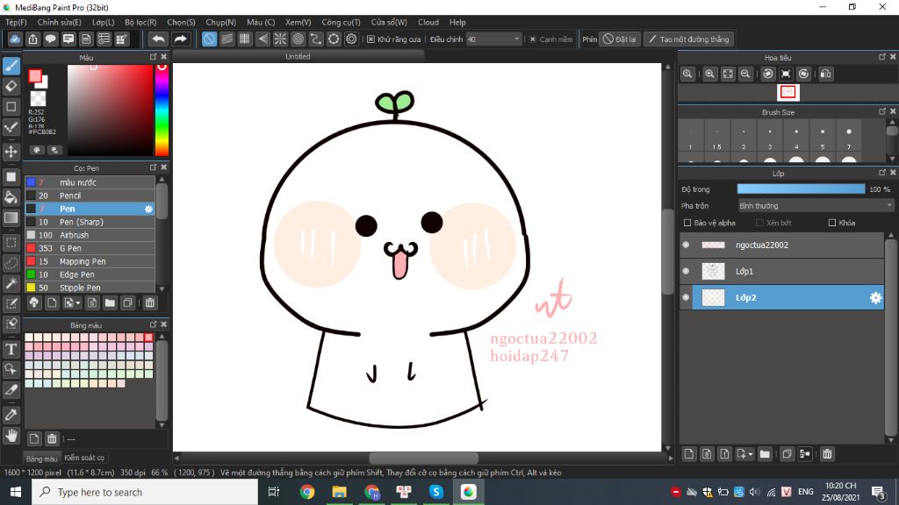Select the Magic Wand tool

[x=11, y=283]
